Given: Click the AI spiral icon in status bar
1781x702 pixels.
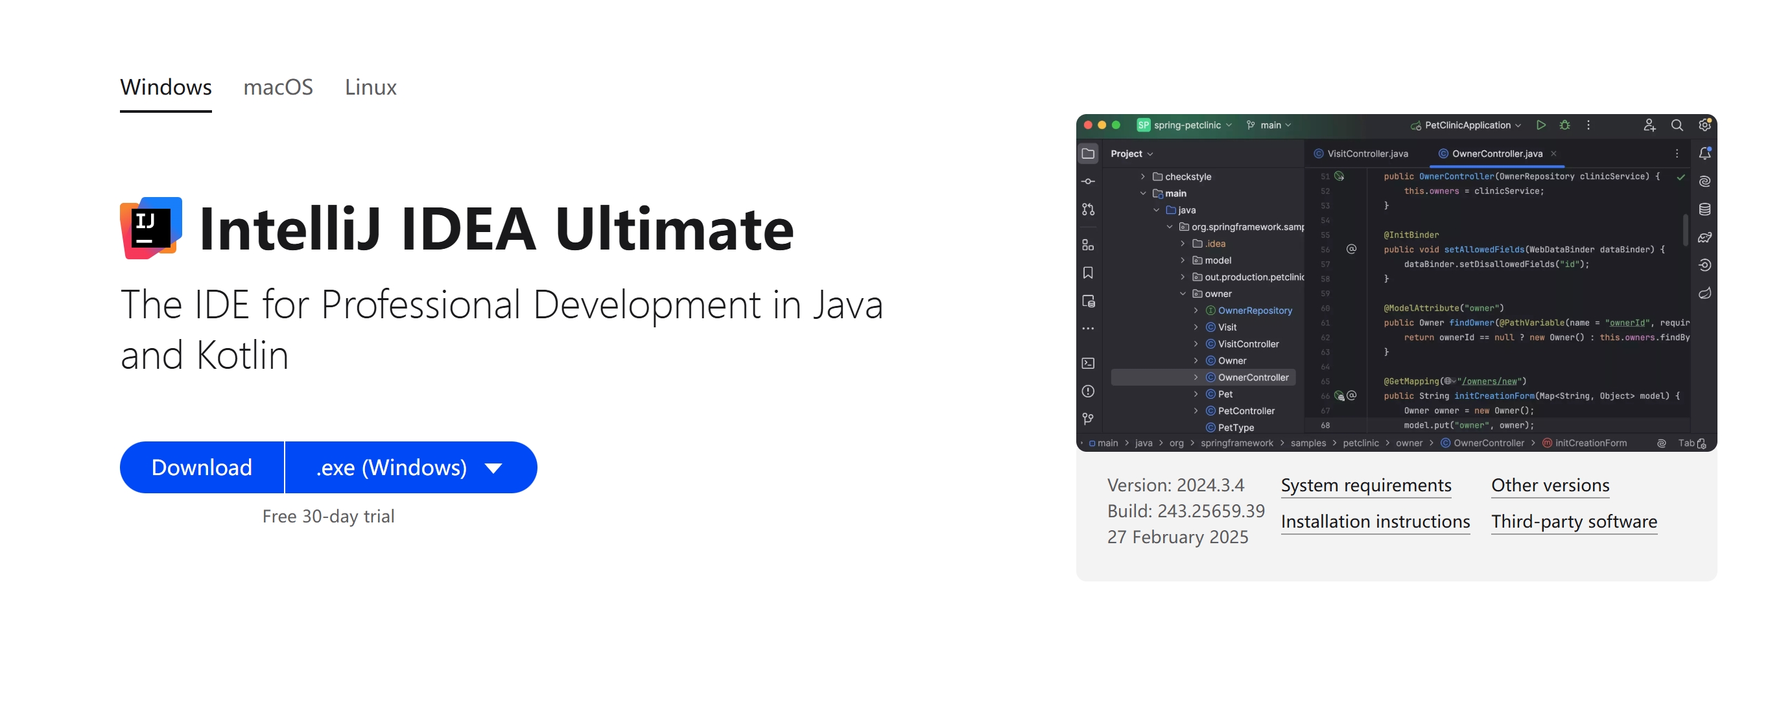Looking at the screenshot, I should point(1660,443).
